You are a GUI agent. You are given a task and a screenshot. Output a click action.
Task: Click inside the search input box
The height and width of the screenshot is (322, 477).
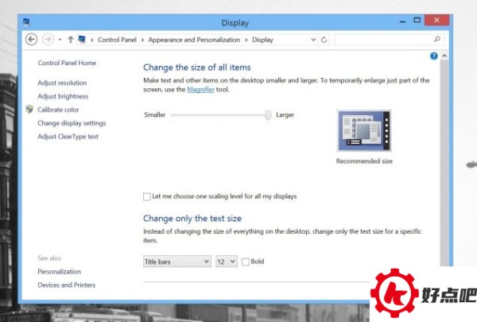coord(382,39)
